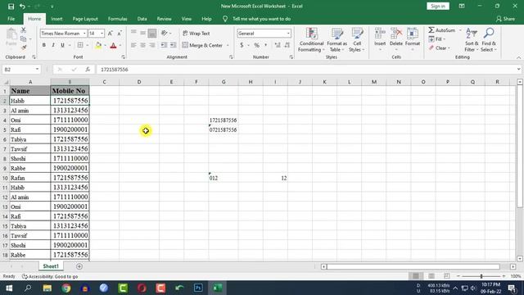This screenshot has width=524, height=295.
Task: Open the Times New Roman font dropdown
Action: pos(84,33)
